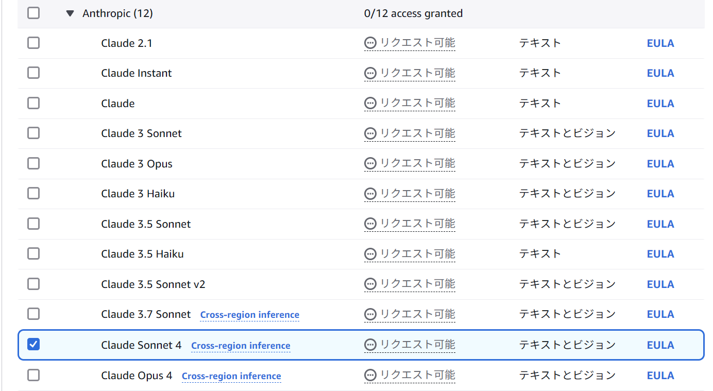713x391 pixels.
Task: Click the 0/12 access granted text
Action: point(413,13)
